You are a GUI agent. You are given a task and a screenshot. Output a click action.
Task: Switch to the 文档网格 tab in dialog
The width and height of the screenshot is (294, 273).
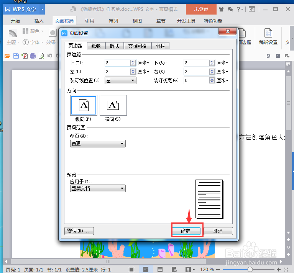tap(138, 46)
